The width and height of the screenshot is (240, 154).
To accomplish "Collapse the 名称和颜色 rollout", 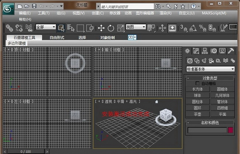I will (x=210, y=122).
